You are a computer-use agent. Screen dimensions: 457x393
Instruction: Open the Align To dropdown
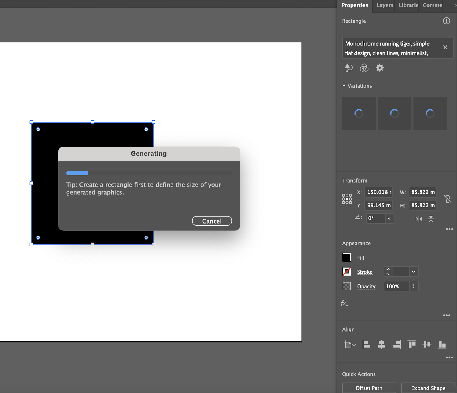tap(350, 345)
